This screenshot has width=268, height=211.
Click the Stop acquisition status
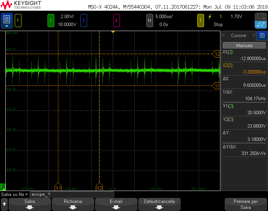218,24
